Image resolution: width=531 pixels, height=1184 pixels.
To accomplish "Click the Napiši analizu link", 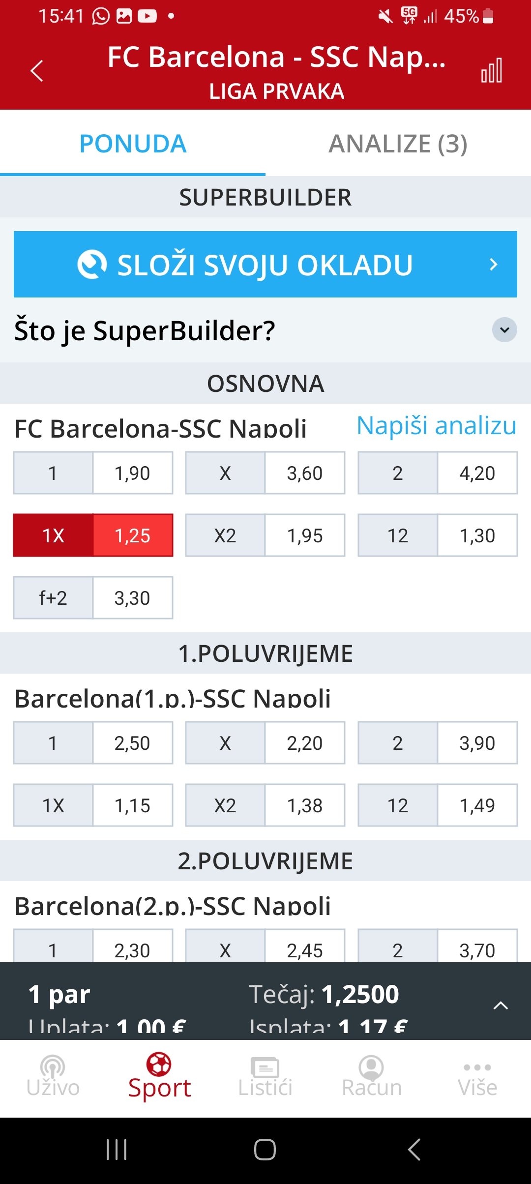I will tap(437, 426).
